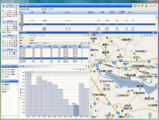Image resolution: width=159 pixels, height=120 pixels.
Task: Click the save icon in pace chart toolbar
Action: pyautogui.click(x=80, y=69)
